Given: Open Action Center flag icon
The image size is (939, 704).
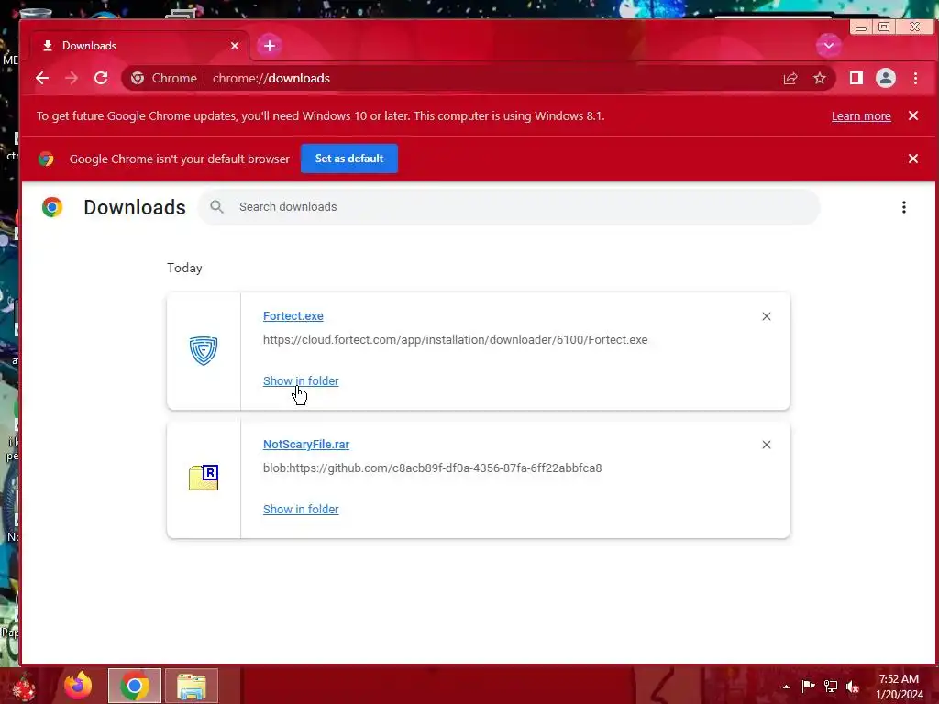Looking at the screenshot, I should point(808,686).
